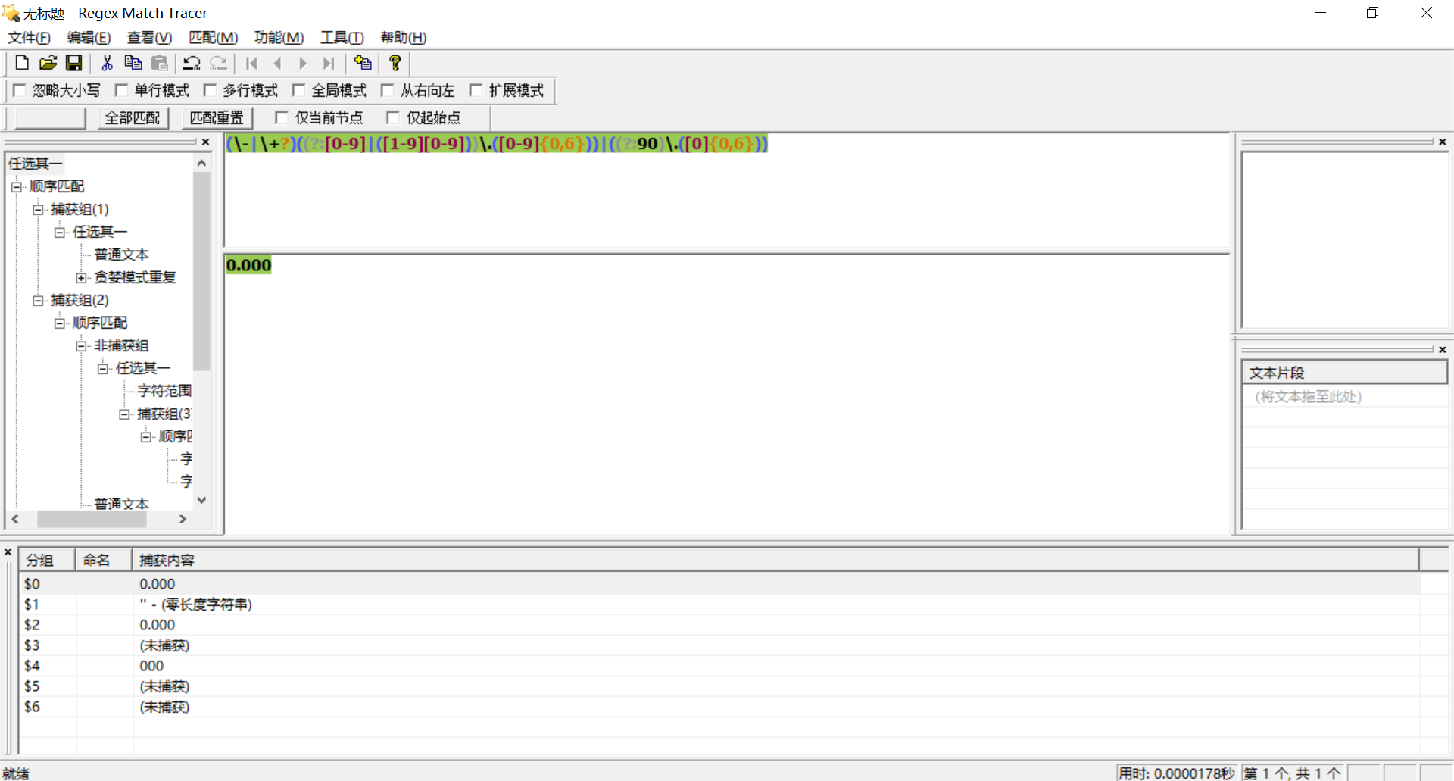Open help with question mark icon

[x=395, y=63]
